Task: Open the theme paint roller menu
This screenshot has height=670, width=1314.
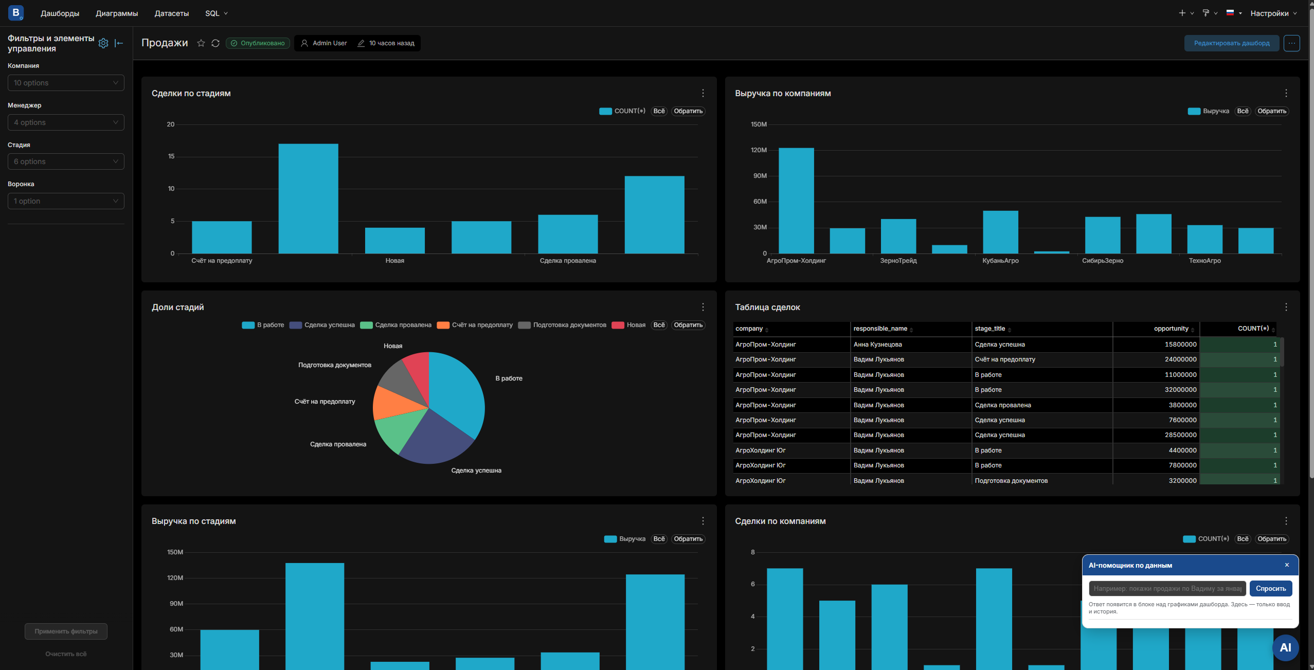Action: click(1210, 13)
